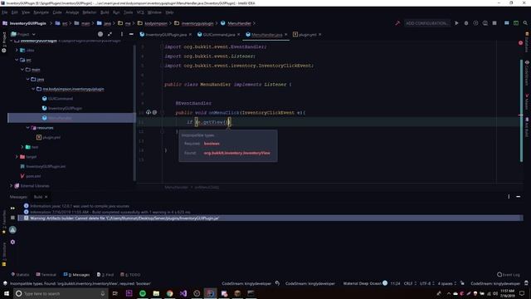This screenshot has height=299, width=531.
Task: Select pom.xml in project tree
Action: 33,176
